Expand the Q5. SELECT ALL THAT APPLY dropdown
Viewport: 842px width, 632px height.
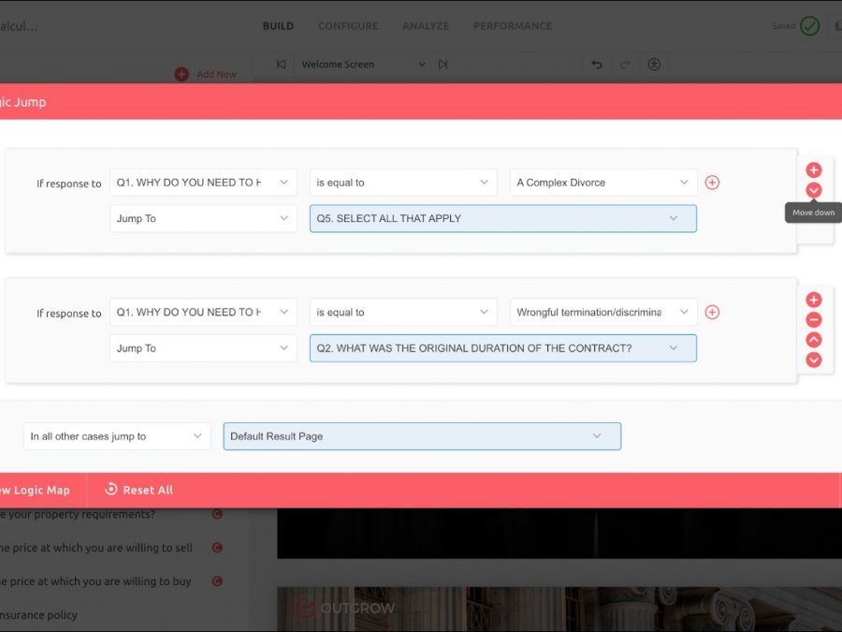[x=502, y=219]
